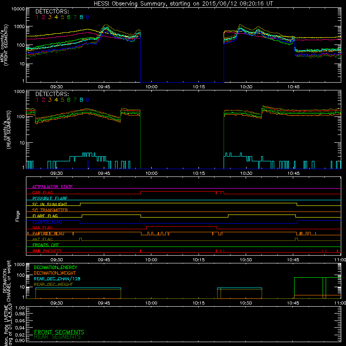Image resolution: width=346 pixels, height=346 pixels.
Task: Click the 09:45 time tick under decimation plot
Action: [104, 303]
